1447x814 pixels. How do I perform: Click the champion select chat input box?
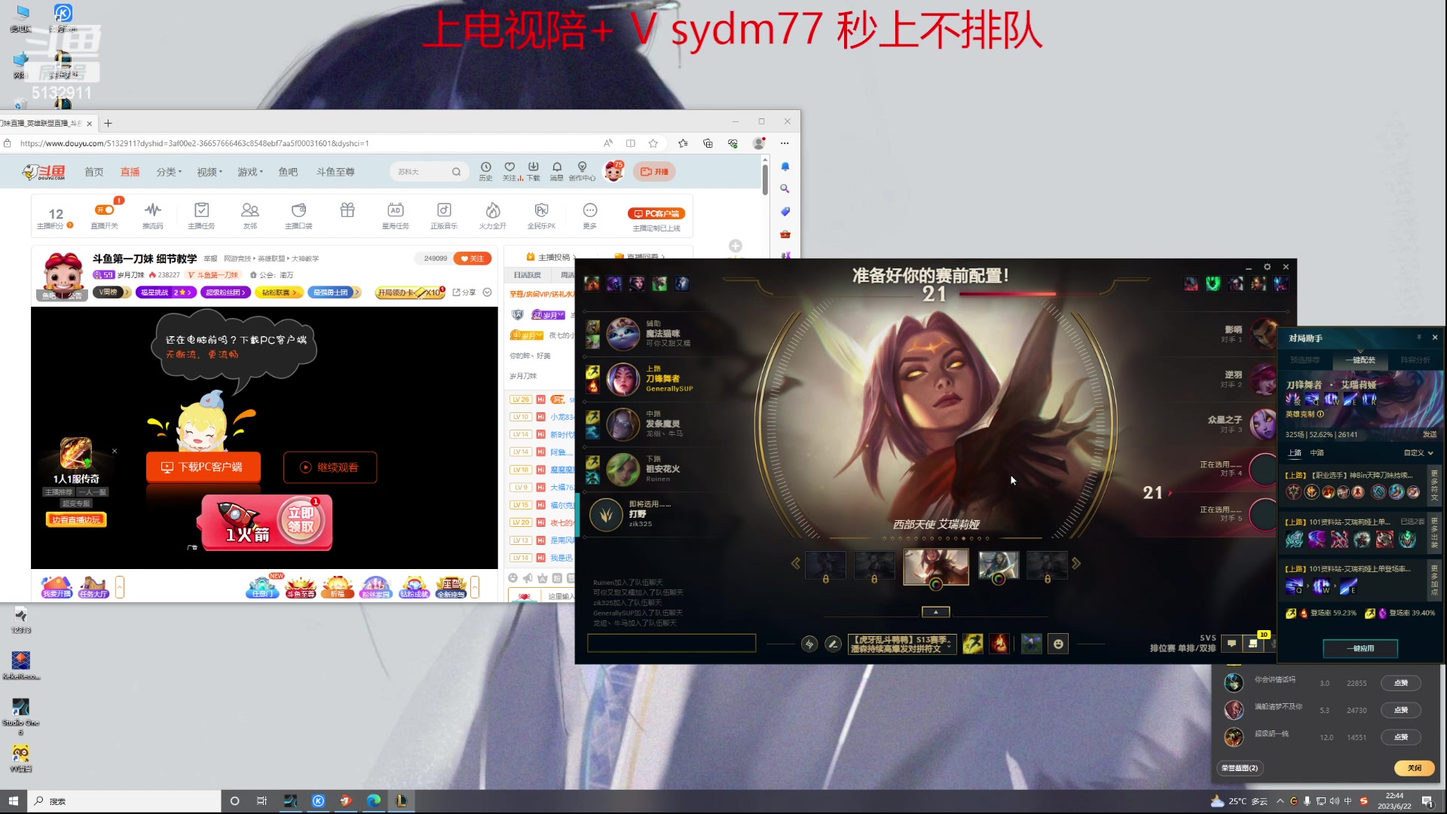click(671, 643)
